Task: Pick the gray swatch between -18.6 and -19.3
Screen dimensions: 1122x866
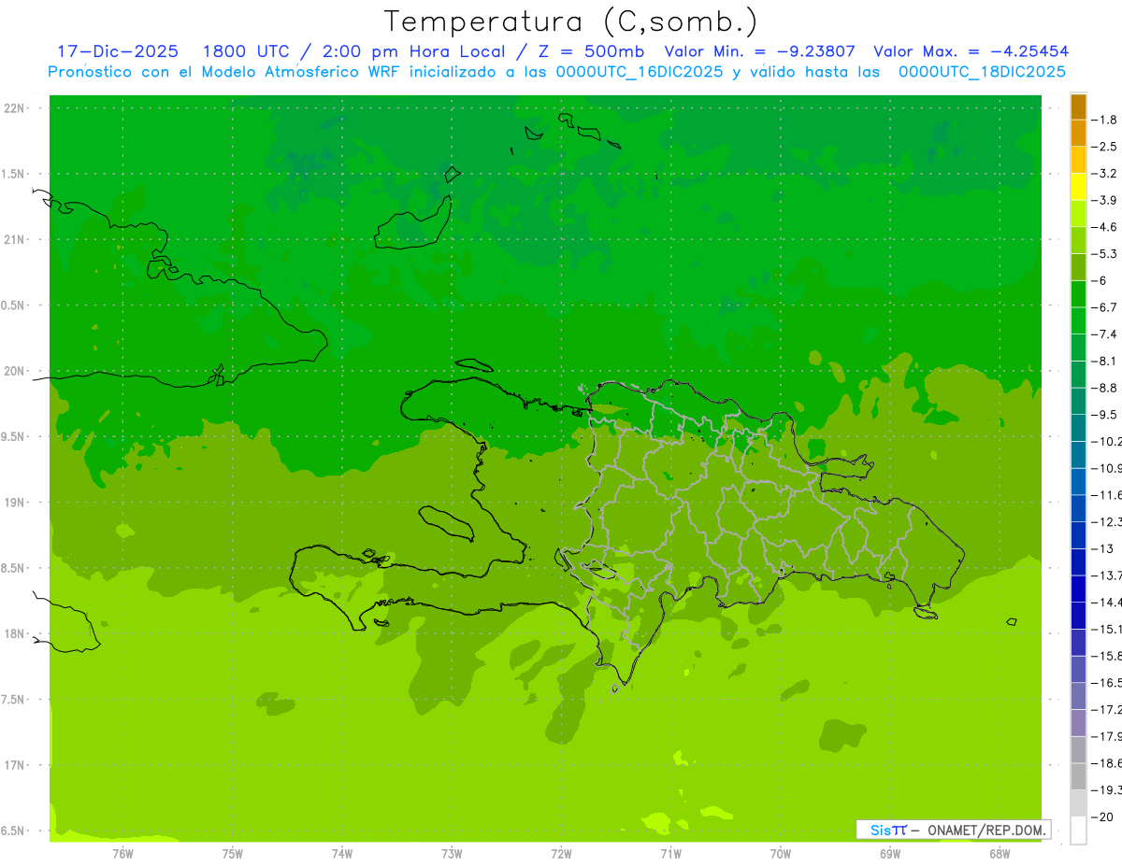Action: [x=1078, y=776]
